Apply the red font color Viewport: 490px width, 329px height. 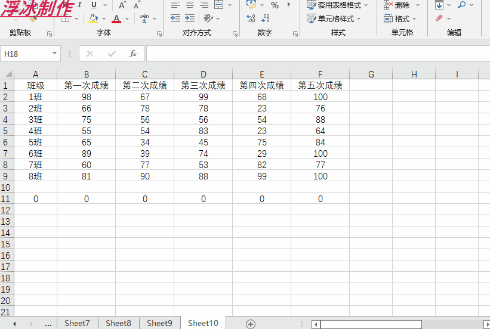tap(116, 18)
